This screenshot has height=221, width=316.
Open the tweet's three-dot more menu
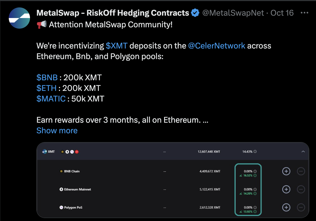tap(304, 13)
